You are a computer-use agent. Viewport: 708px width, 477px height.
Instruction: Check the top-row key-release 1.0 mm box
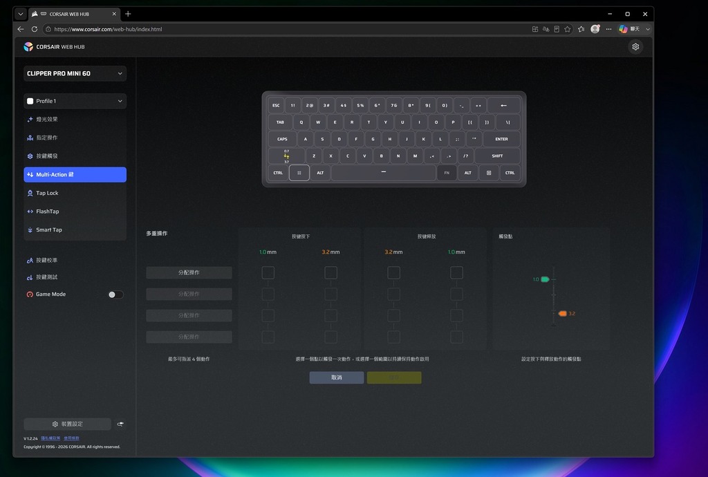click(456, 272)
